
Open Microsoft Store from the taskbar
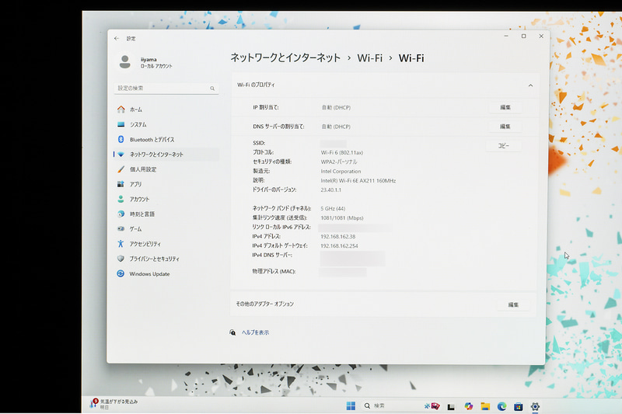pos(518,406)
